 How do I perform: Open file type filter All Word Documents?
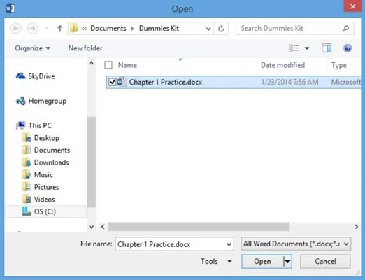point(296,244)
